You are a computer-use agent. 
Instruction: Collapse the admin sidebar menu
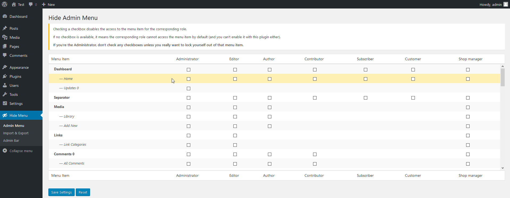coord(18,151)
